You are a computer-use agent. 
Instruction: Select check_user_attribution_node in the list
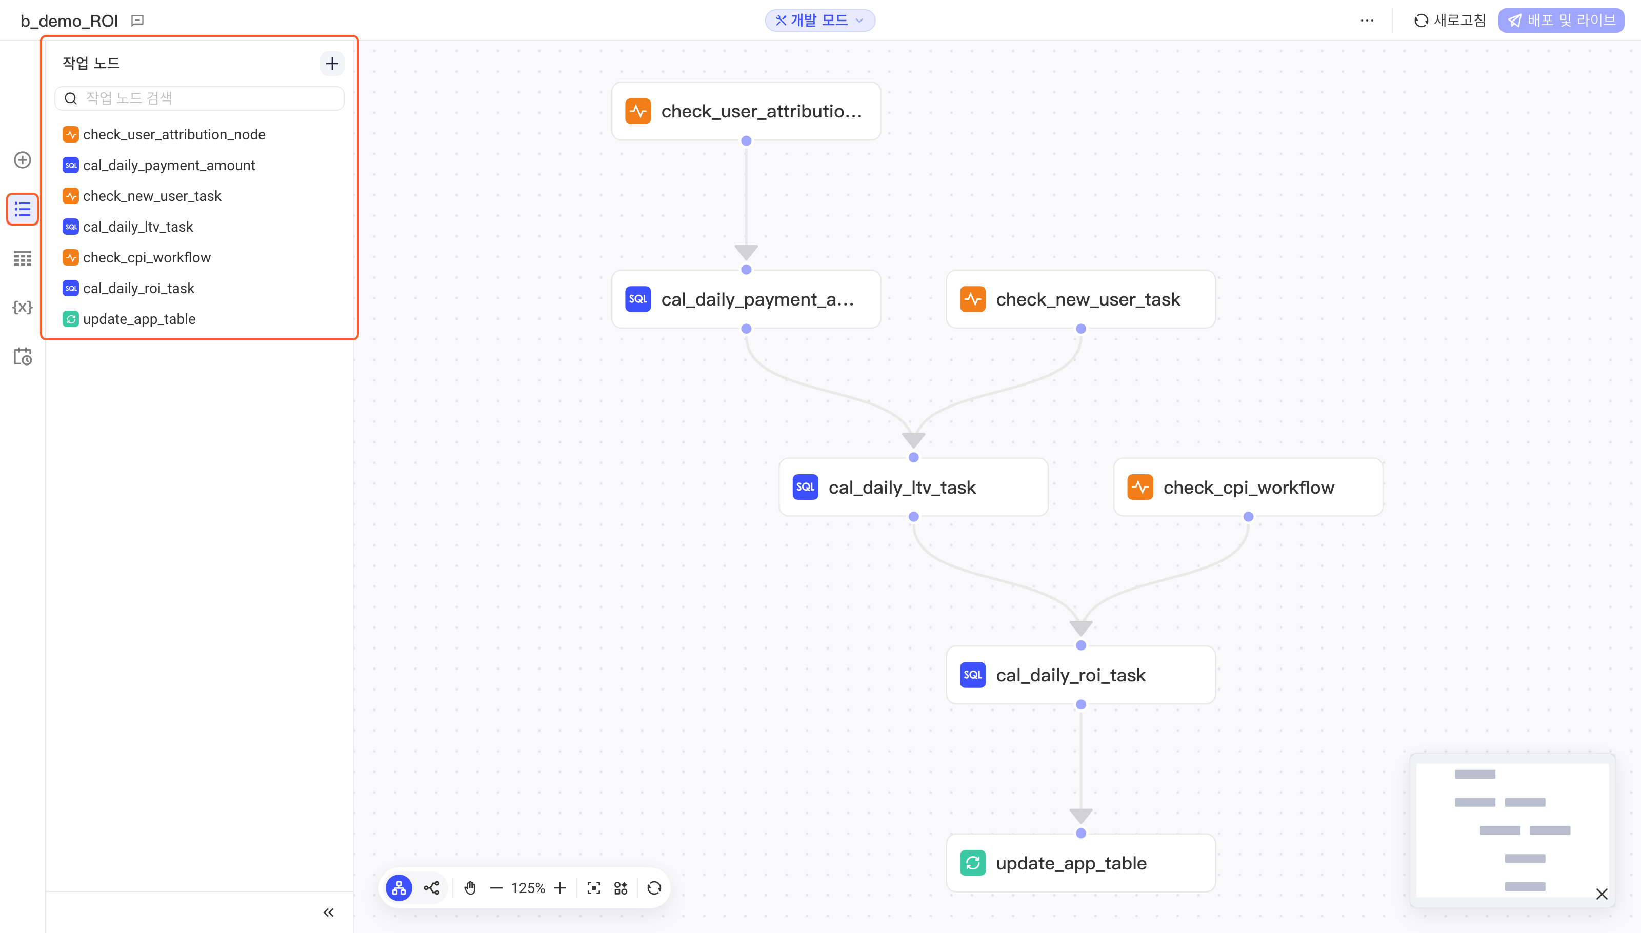click(199, 134)
